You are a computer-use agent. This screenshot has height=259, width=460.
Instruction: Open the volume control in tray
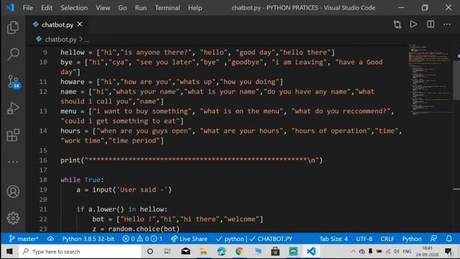coord(397,251)
